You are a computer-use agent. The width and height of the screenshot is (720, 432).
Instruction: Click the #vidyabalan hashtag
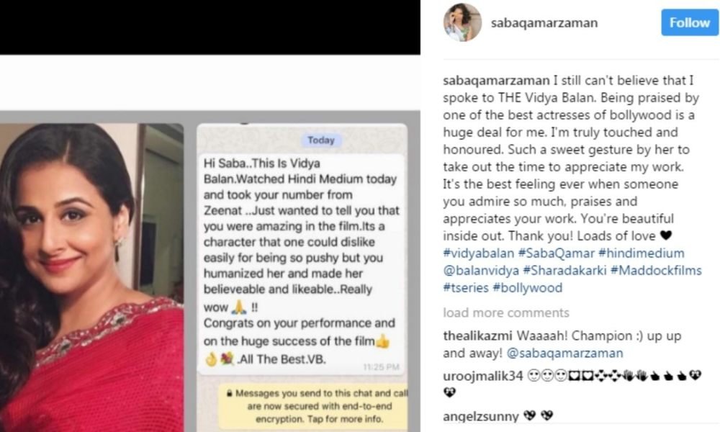point(479,253)
